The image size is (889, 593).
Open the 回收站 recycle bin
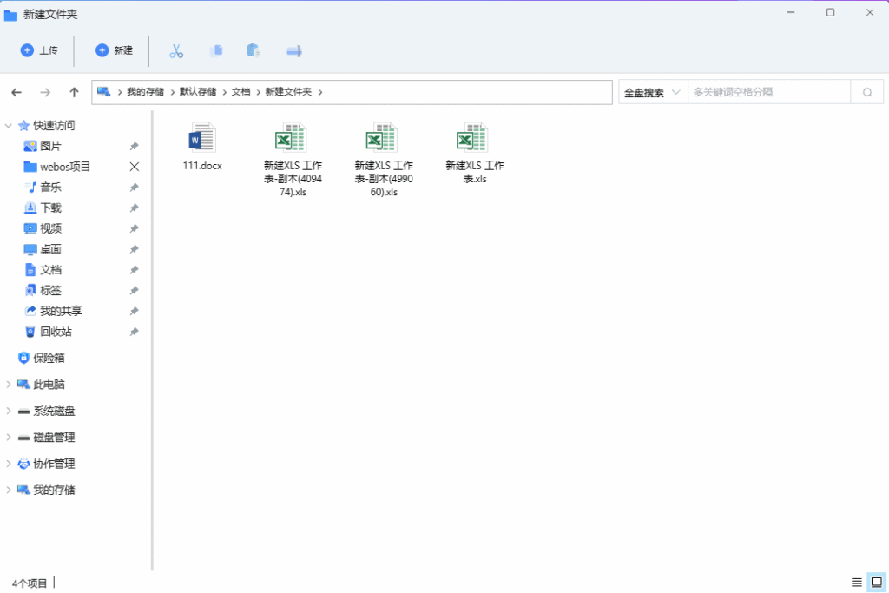click(56, 332)
